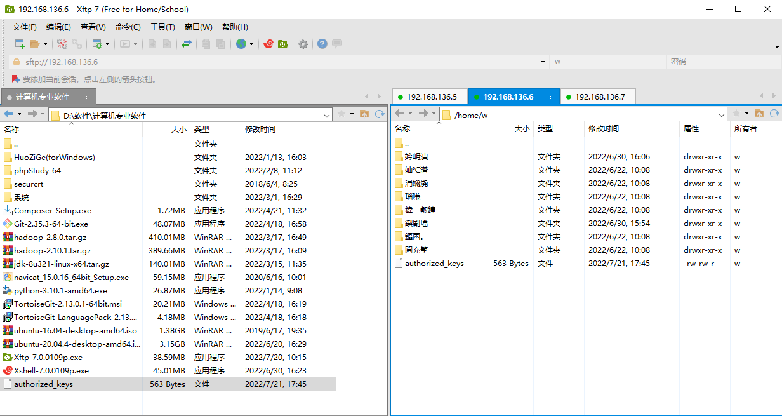Select remote file authorized_keys in /home/w
782x416 pixels.
point(434,264)
